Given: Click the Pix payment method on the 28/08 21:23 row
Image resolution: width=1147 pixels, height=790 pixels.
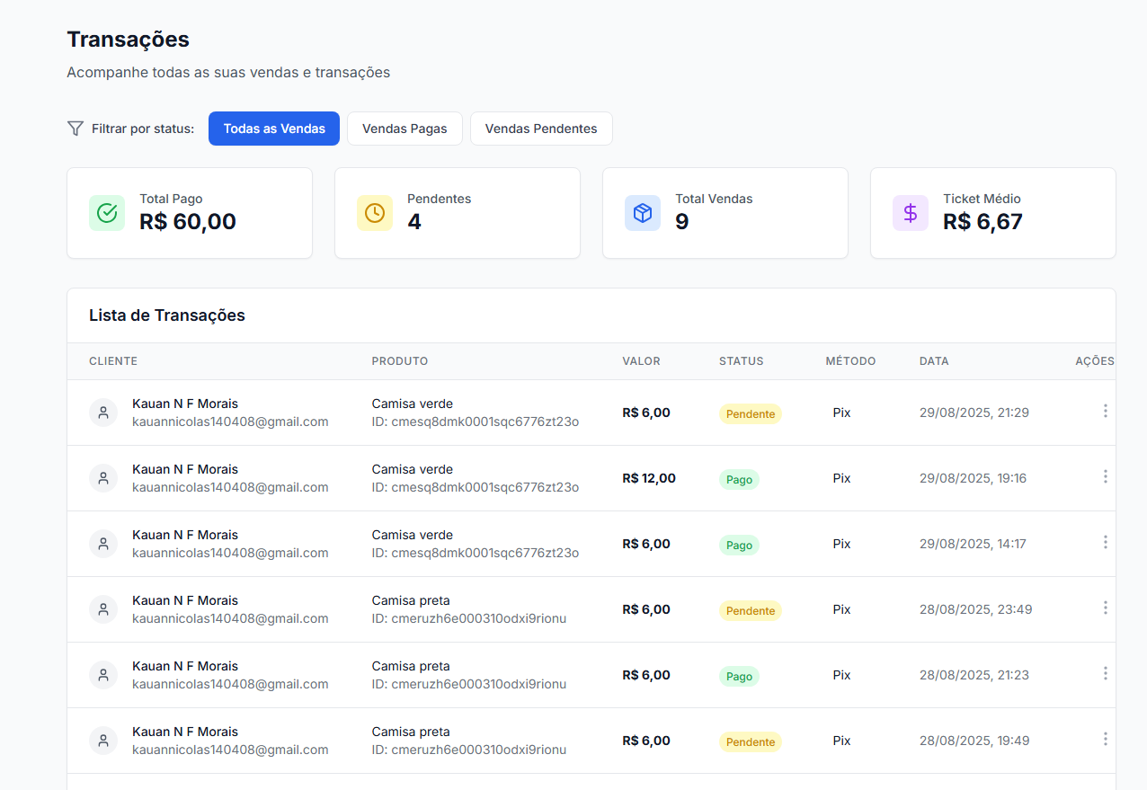Looking at the screenshot, I should click(x=841, y=675).
